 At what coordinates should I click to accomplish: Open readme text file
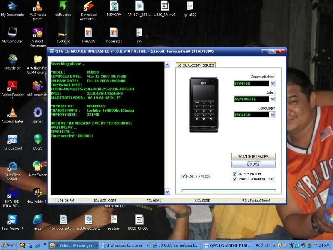pos(114,222)
